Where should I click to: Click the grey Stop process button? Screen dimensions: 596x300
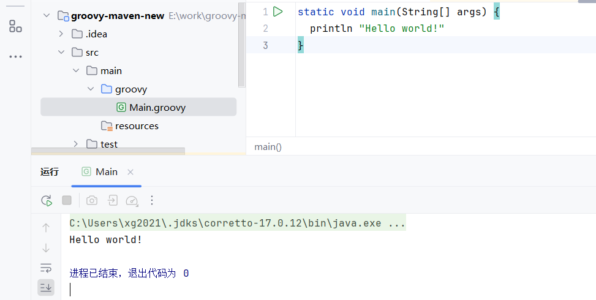(x=67, y=200)
